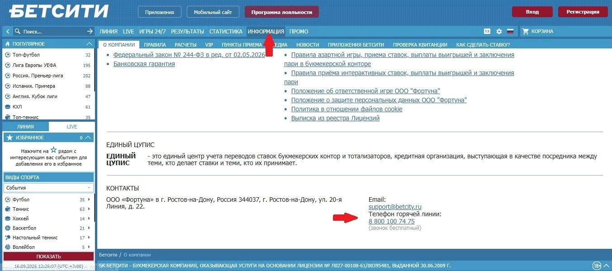
Task: Open ПРОМО in main menu
Action: click(299, 32)
